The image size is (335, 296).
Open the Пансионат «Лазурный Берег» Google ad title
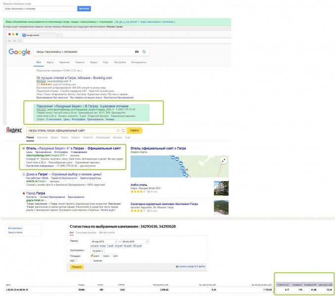(83, 106)
